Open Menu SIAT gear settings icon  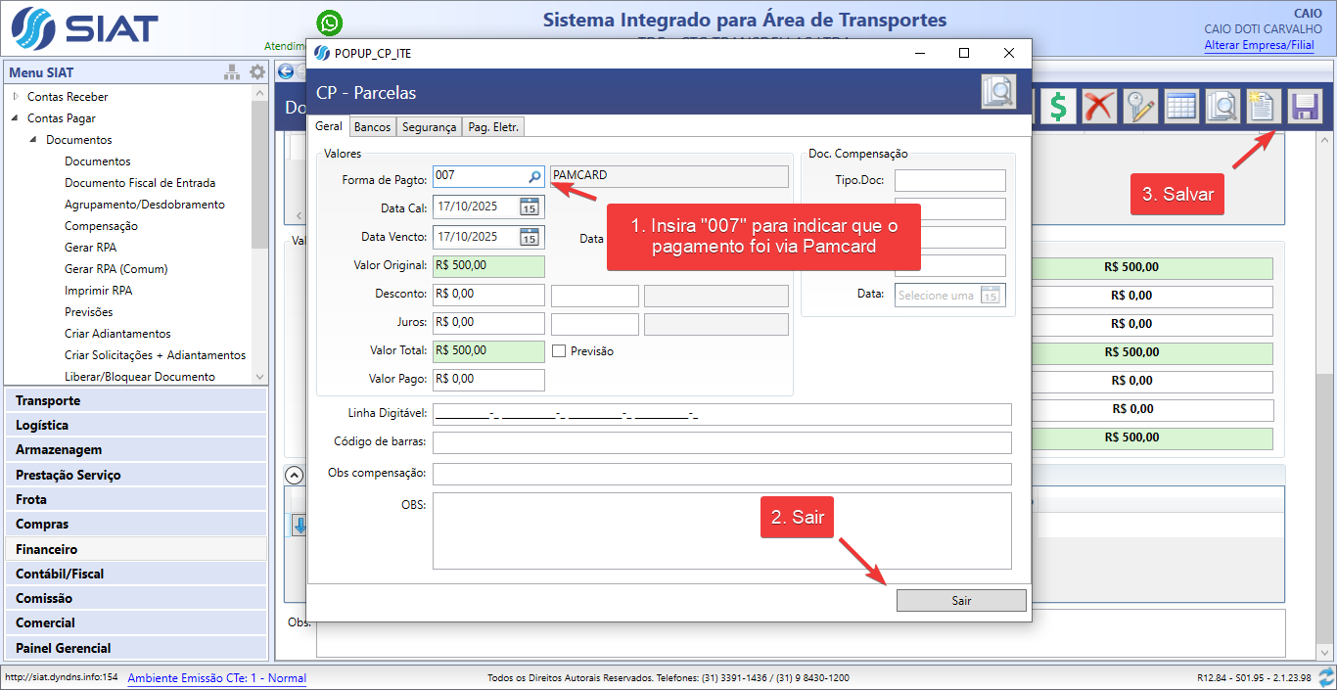pos(257,72)
